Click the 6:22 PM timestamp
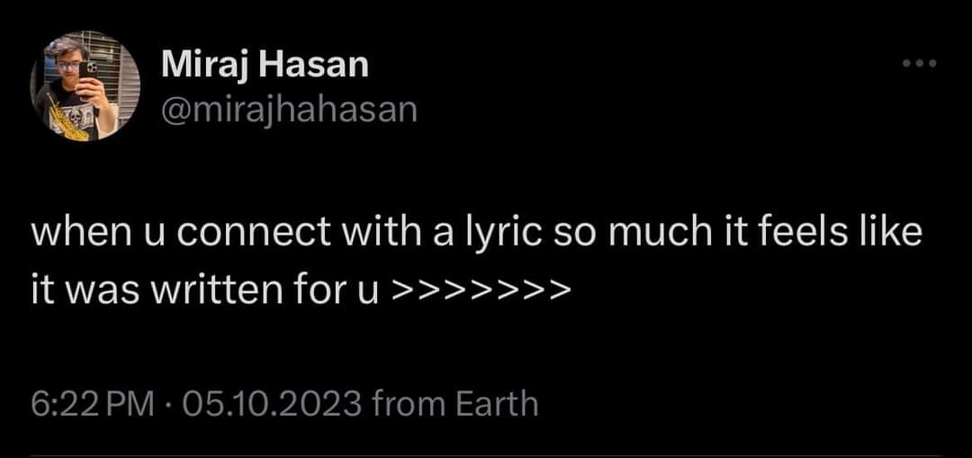The height and width of the screenshot is (458, 972). [x=93, y=404]
